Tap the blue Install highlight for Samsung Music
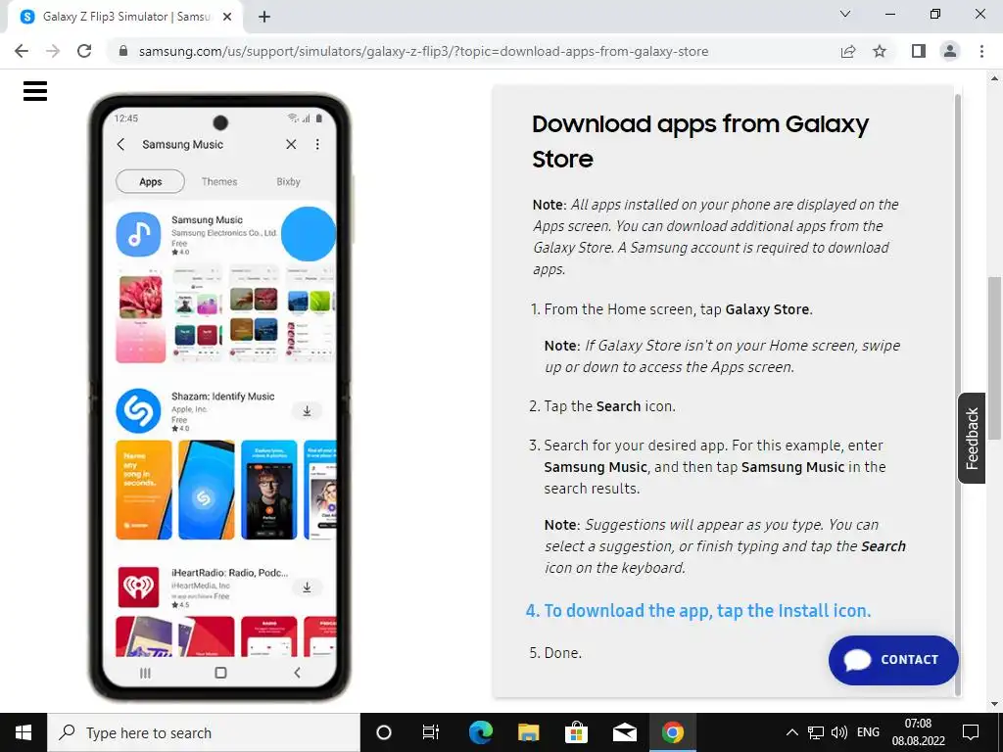The image size is (1003, 752). point(309,234)
